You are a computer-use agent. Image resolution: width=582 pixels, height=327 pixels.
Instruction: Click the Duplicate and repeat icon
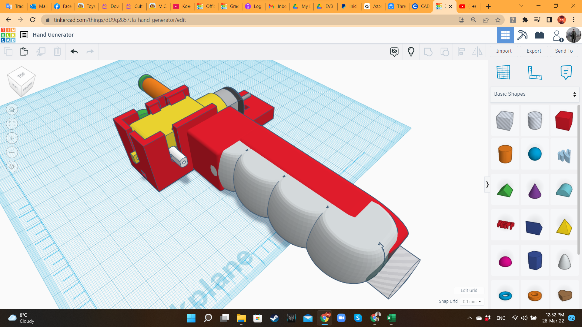pos(41,51)
